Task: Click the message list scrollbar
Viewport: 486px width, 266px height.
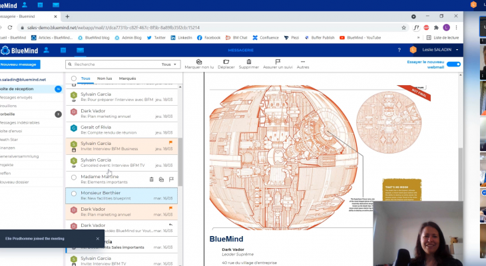Action: point(180,162)
